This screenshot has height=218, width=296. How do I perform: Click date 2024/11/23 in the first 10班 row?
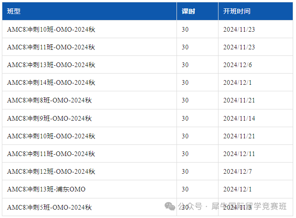point(239,29)
